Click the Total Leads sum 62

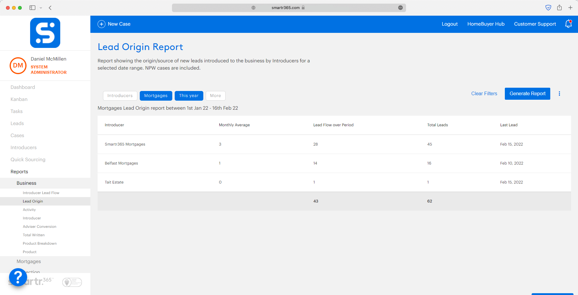430,201
